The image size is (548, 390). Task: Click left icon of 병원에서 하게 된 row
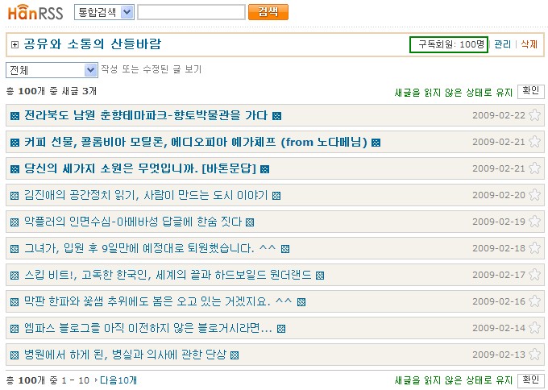pos(15,355)
